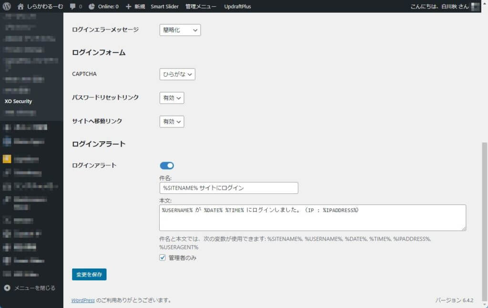
Task: Expand the CAPTCHA ひらがな dropdown
Action: (x=177, y=74)
